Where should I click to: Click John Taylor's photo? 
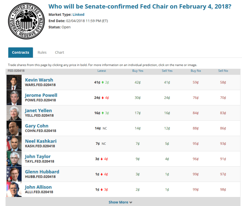14,159
